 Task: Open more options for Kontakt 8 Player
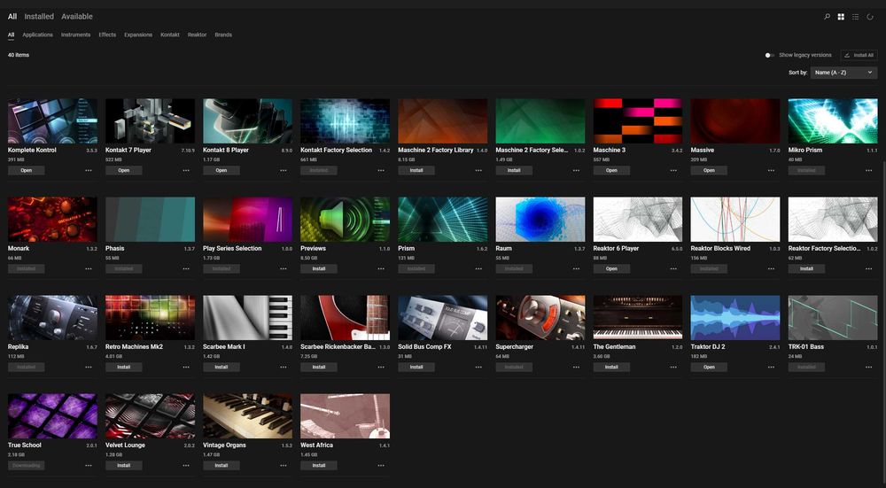coord(284,170)
